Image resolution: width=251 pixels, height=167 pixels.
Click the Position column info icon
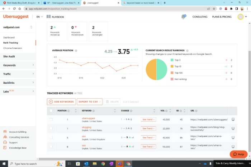pos(68,111)
